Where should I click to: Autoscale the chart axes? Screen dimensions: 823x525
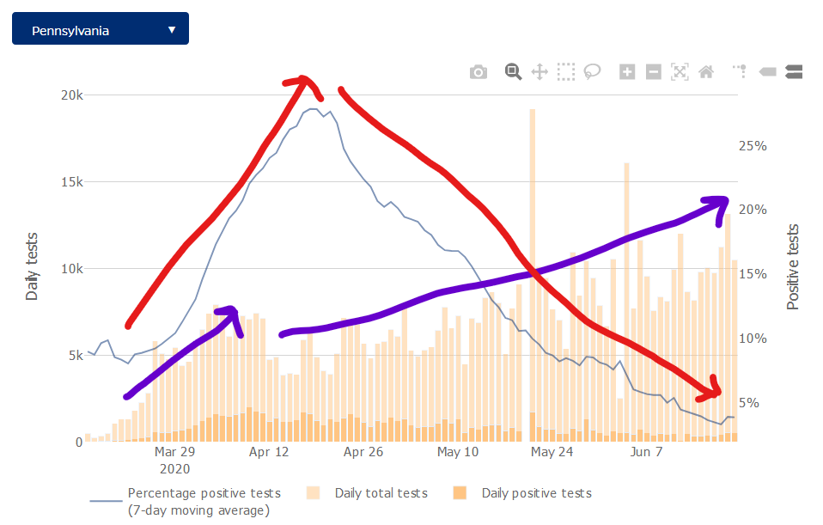pyautogui.click(x=680, y=72)
